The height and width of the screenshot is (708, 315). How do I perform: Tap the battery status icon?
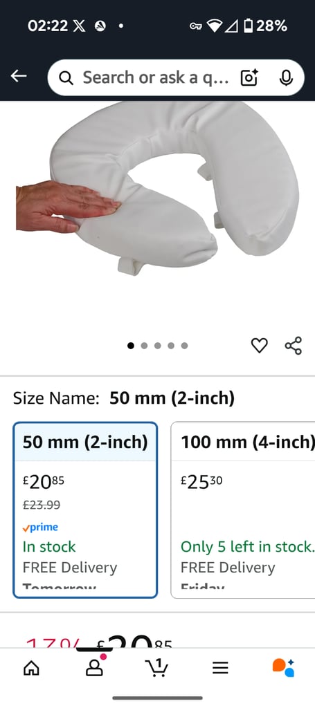coord(248,26)
